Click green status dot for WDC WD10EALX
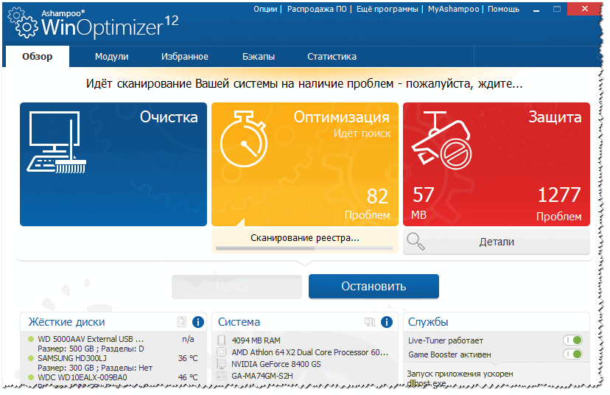The image size is (610, 395). click(31, 377)
